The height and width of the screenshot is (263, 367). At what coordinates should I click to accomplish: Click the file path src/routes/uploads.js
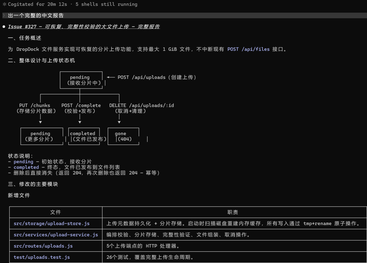[43, 246]
